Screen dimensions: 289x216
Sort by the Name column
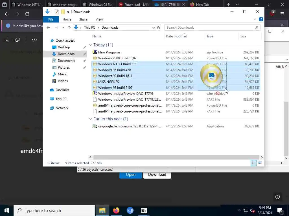97,36
